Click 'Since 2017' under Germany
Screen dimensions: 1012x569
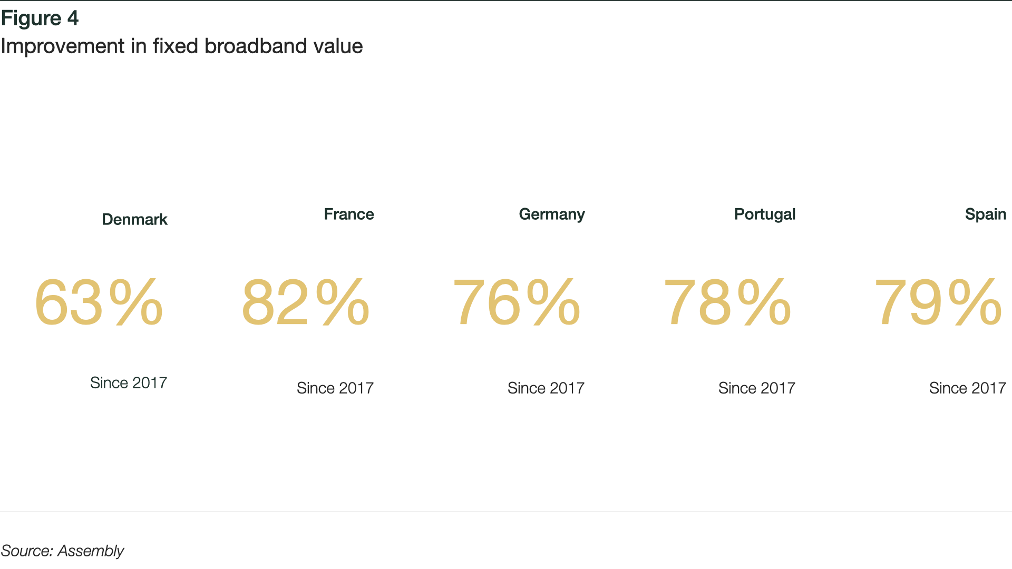click(x=546, y=388)
